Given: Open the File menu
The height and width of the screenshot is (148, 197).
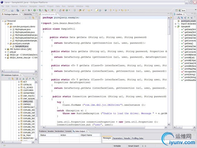Looking at the screenshot, I should (2, 6).
